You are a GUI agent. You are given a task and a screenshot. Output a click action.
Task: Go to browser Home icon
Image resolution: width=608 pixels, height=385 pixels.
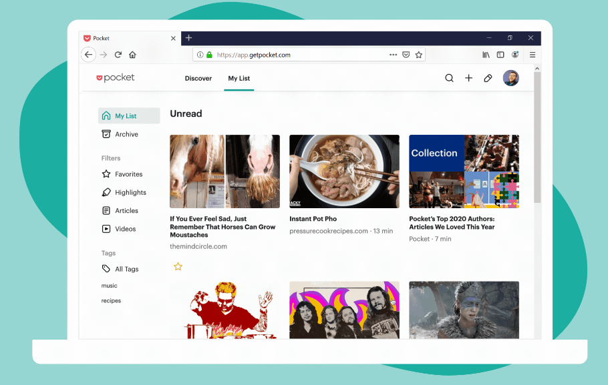point(132,55)
